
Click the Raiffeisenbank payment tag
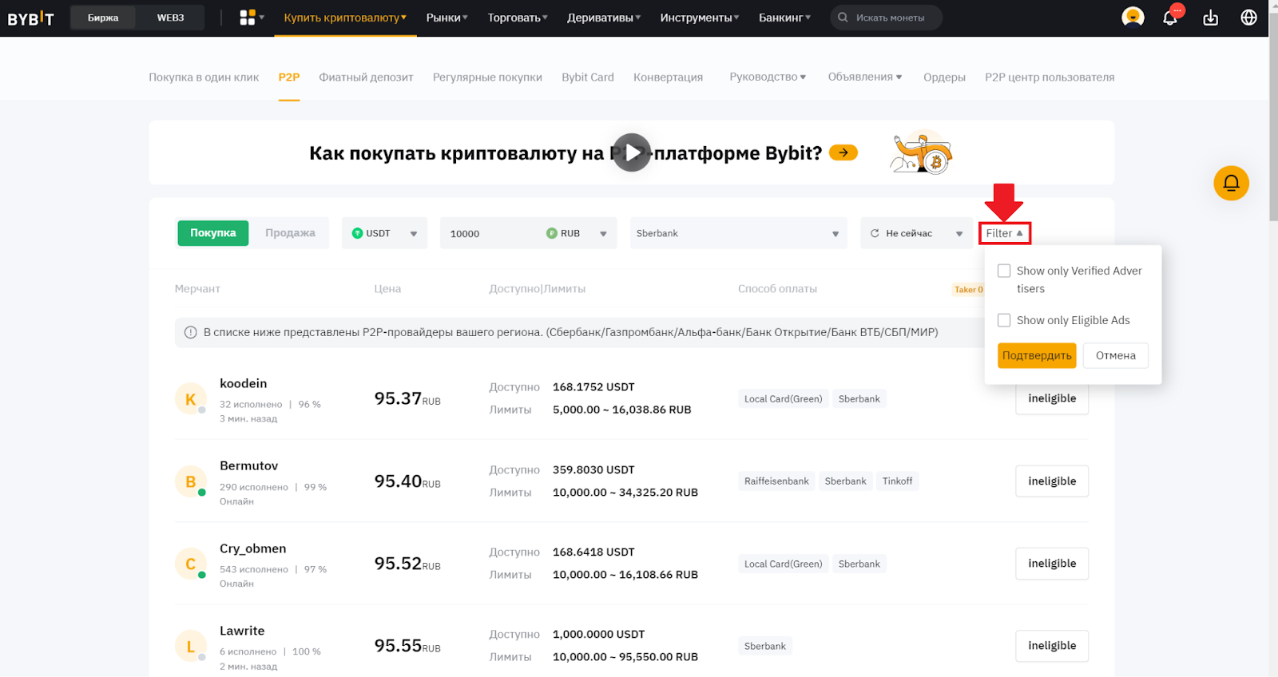pos(776,481)
